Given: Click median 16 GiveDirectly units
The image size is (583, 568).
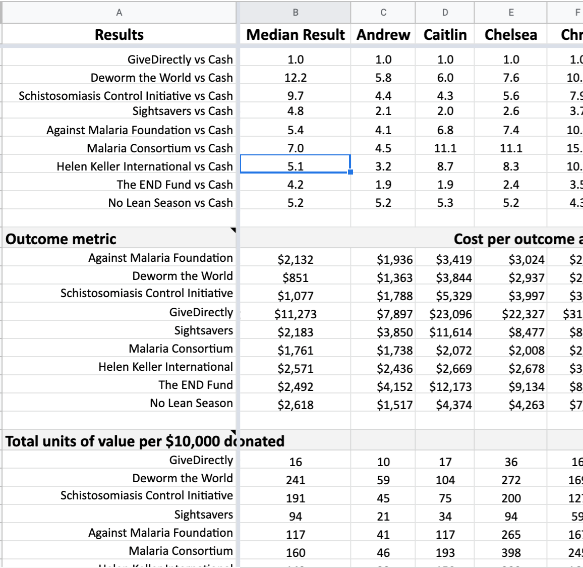Looking at the screenshot, I should [296, 462].
